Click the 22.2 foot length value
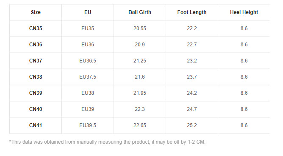 191,28
